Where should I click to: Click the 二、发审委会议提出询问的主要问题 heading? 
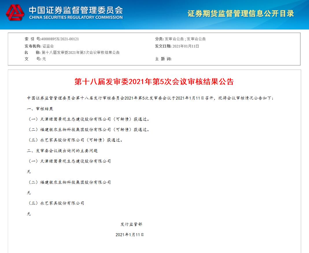tap(62, 151)
